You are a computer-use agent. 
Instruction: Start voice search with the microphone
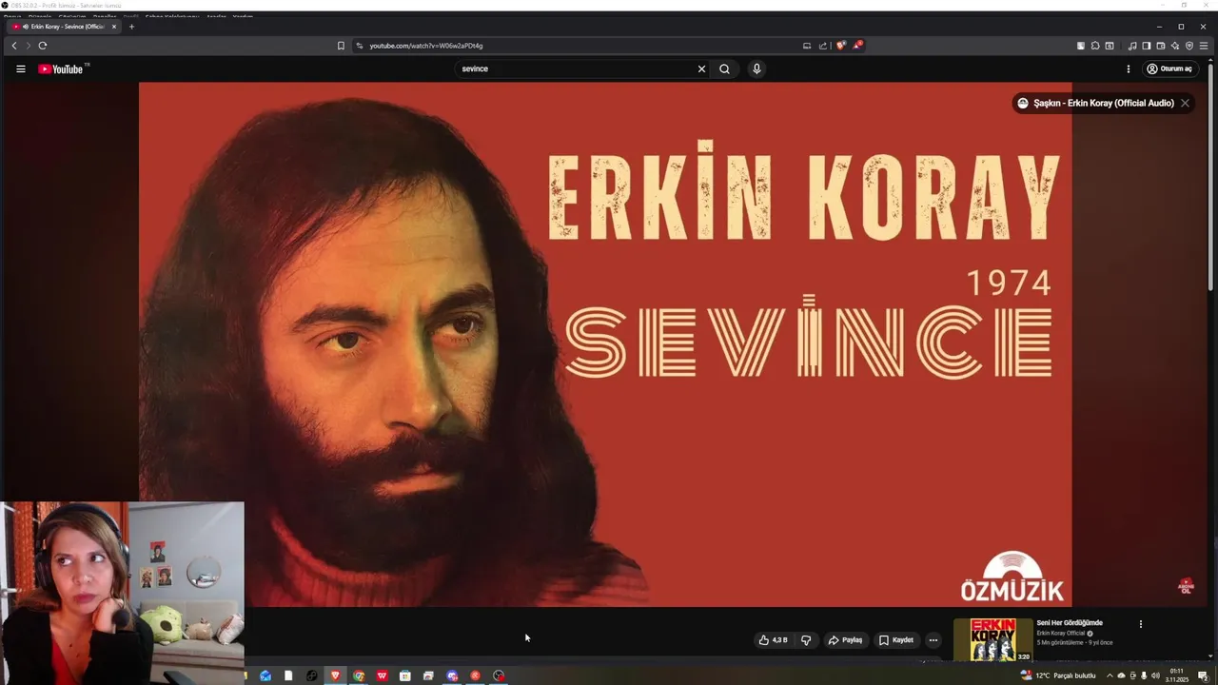pyautogui.click(x=756, y=68)
